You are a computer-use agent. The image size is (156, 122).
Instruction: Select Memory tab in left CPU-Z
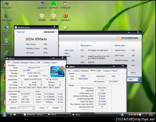33,63
